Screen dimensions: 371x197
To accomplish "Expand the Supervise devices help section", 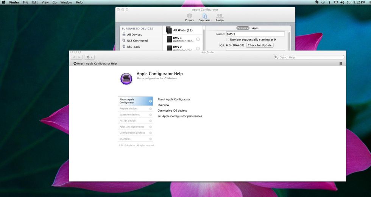I will point(135,115).
